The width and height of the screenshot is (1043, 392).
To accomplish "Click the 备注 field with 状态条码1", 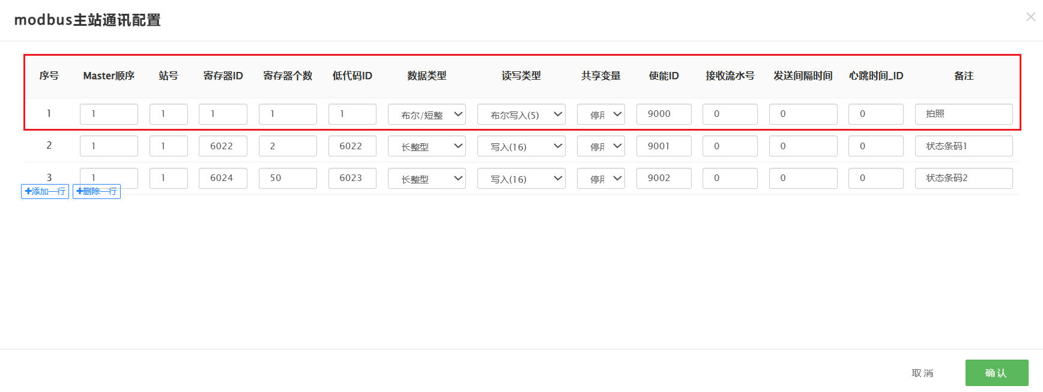I will coord(963,146).
